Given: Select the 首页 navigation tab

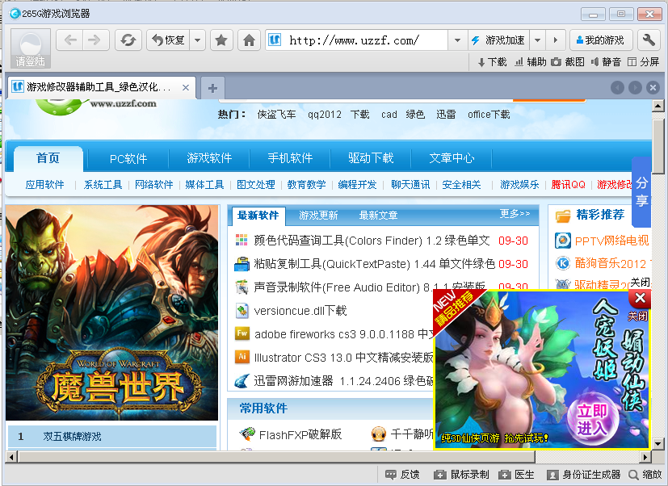Looking at the screenshot, I should point(48,158).
